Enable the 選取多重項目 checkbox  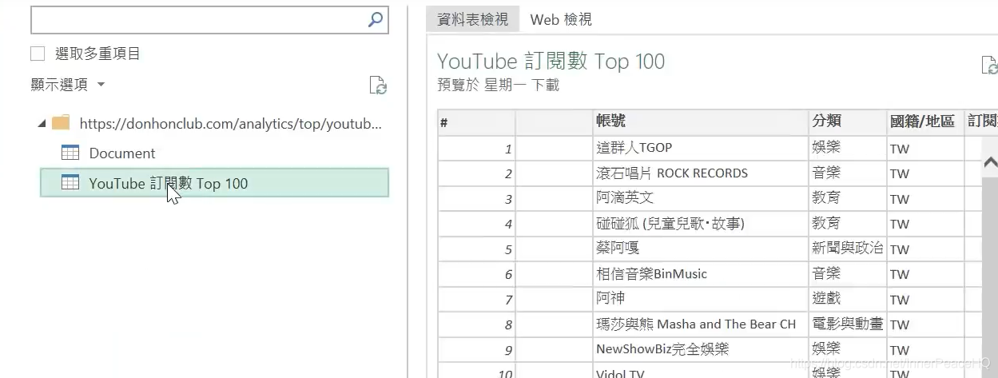(38, 54)
